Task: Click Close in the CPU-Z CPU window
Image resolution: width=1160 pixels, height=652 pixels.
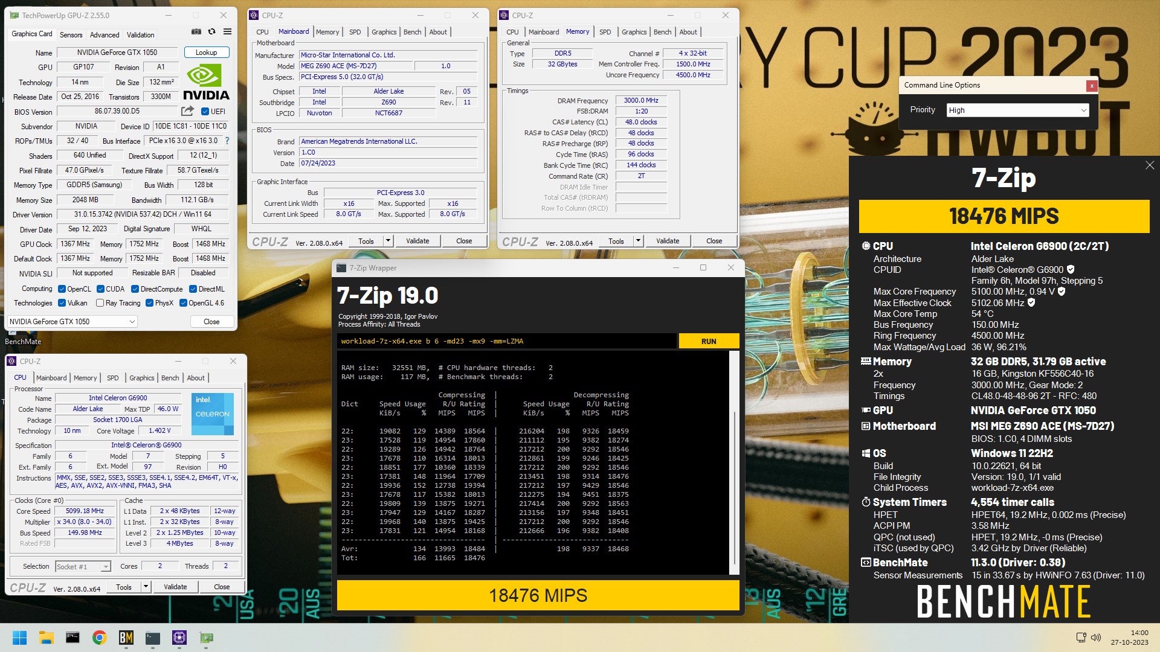Action: click(222, 587)
